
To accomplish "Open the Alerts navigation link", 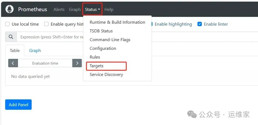I will point(59,10).
